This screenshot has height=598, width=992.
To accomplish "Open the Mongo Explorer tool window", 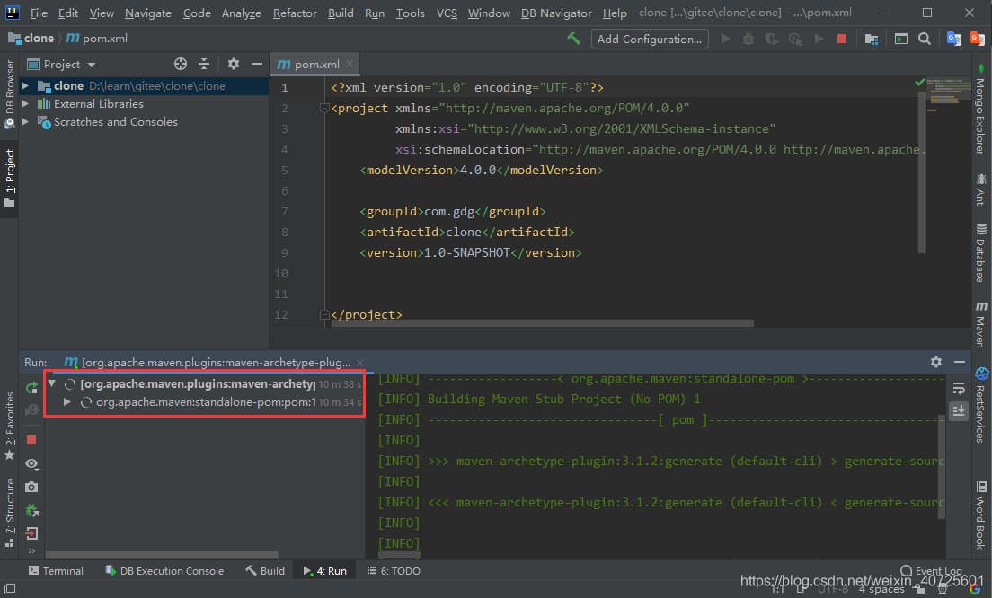I will (x=980, y=109).
